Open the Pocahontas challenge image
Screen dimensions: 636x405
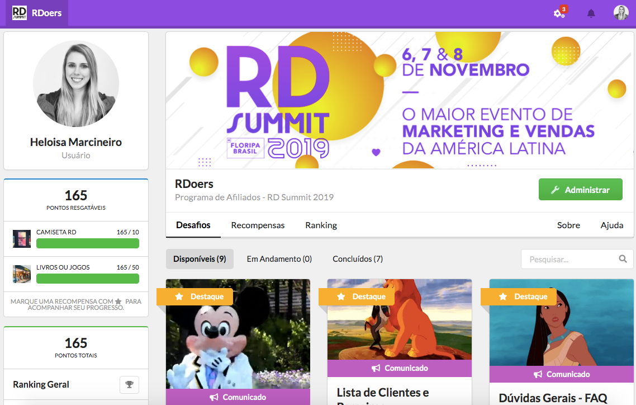point(561,323)
